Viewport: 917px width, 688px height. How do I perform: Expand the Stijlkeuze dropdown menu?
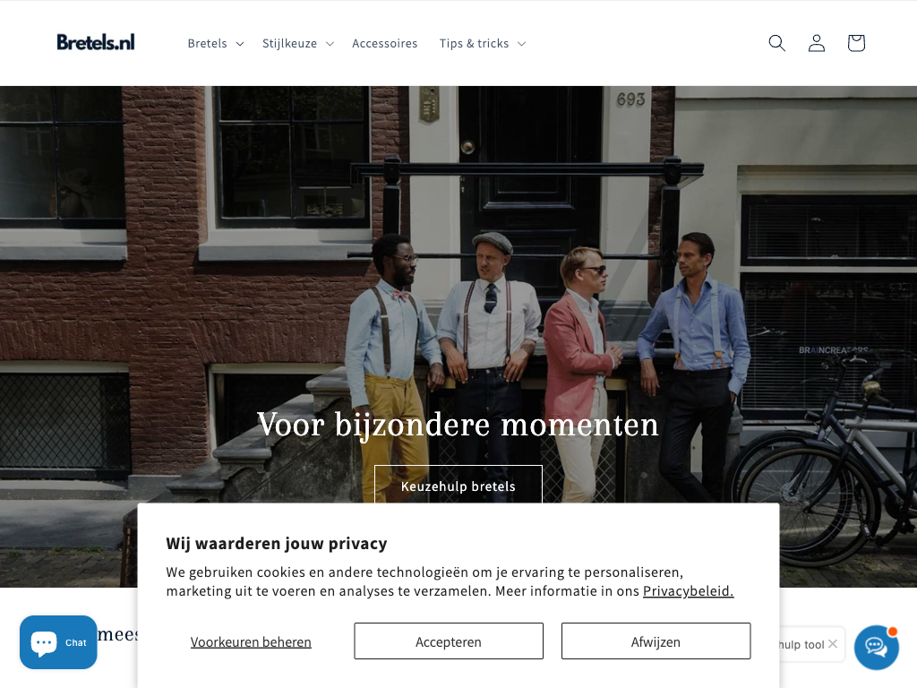298,43
